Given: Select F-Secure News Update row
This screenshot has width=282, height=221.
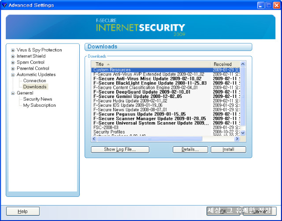Looking at the screenshot, I should click(166, 109).
